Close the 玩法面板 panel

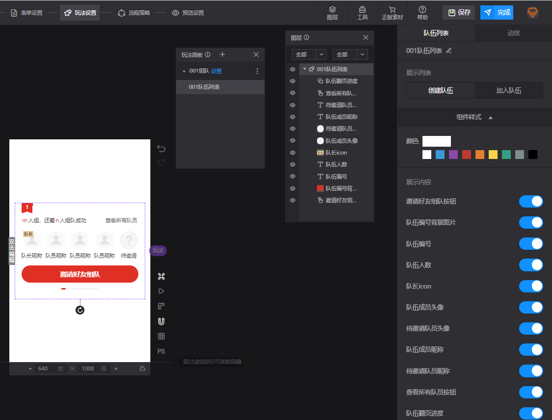point(256,54)
